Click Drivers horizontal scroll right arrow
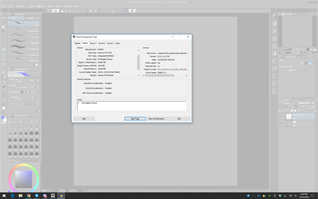The width and height of the screenshot is (318, 199). 186,75
